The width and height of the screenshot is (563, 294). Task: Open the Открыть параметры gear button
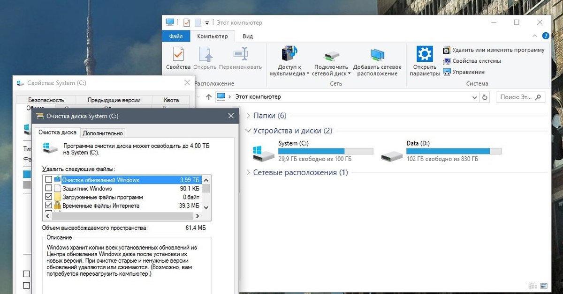pos(425,61)
